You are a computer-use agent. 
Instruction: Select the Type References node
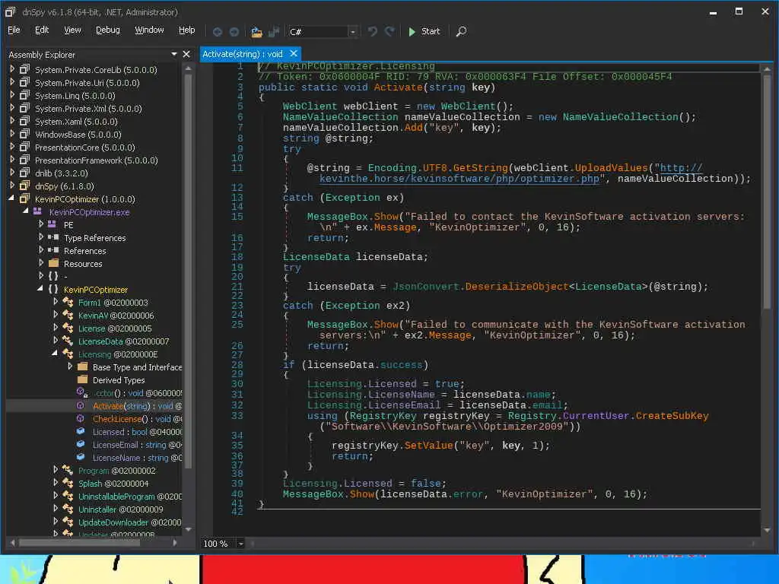click(x=95, y=238)
